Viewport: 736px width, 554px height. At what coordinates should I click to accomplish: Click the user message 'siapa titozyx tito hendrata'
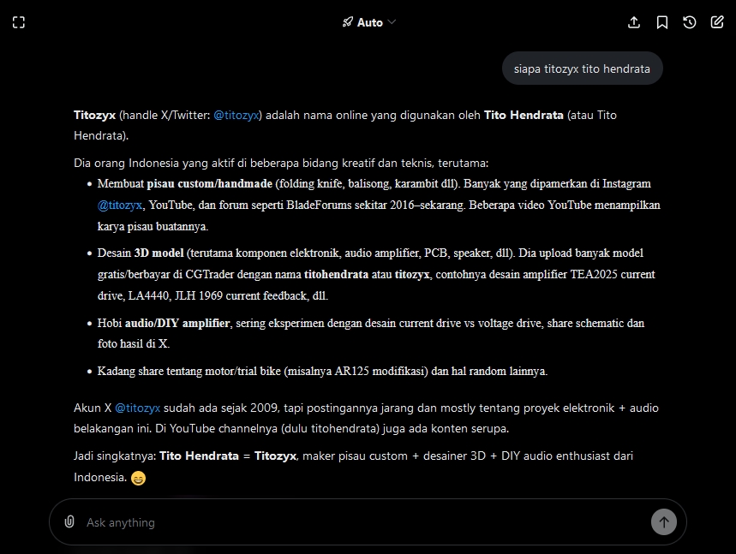tap(582, 69)
